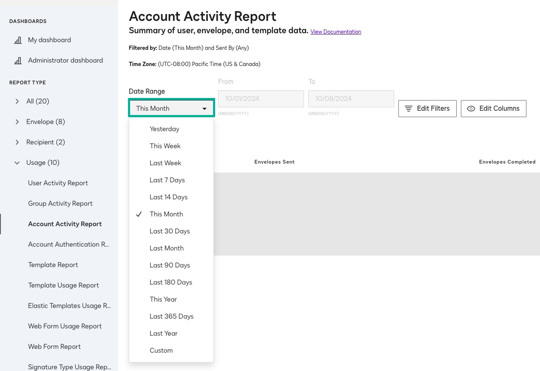The height and width of the screenshot is (371, 540).
Task: Select the checked This Month option
Action: pos(166,214)
